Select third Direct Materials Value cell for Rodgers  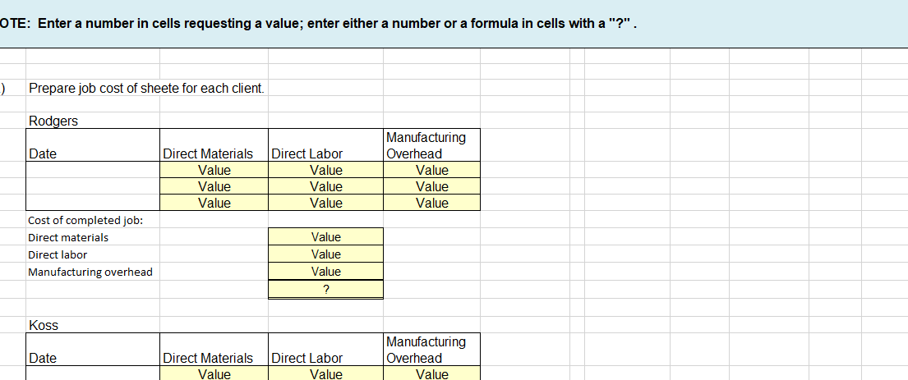pyautogui.click(x=214, y=203)
